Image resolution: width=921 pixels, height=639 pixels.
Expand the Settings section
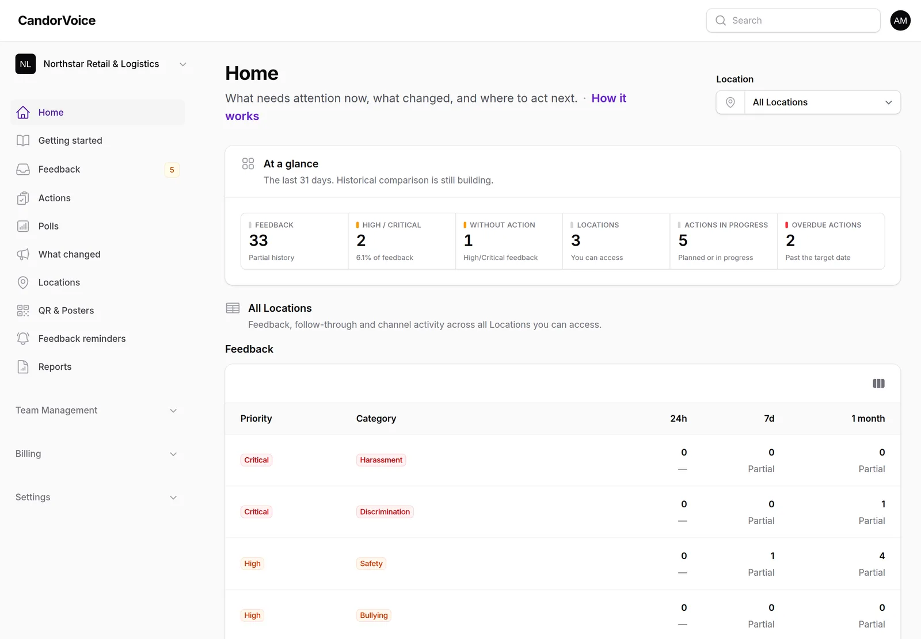(x=97, y=498)
